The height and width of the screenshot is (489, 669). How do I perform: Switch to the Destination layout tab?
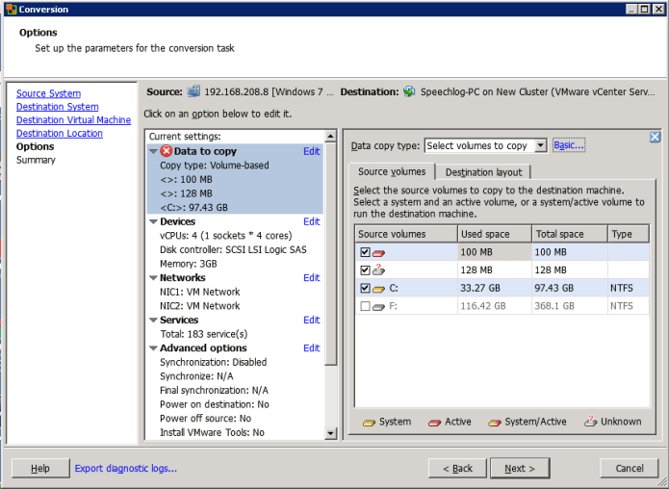483,172
